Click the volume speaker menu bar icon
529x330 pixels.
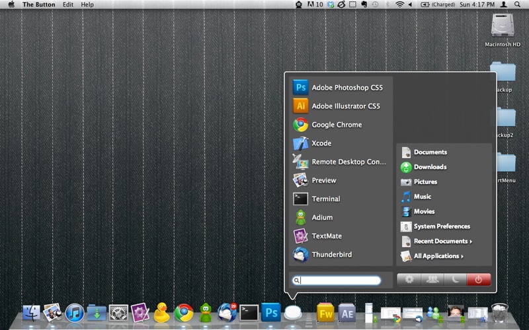410,5
